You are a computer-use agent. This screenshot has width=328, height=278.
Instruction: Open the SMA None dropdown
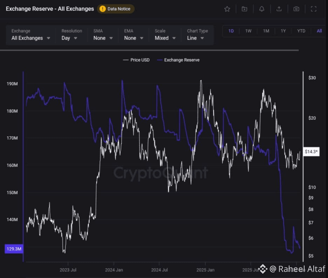coord(103,35)
